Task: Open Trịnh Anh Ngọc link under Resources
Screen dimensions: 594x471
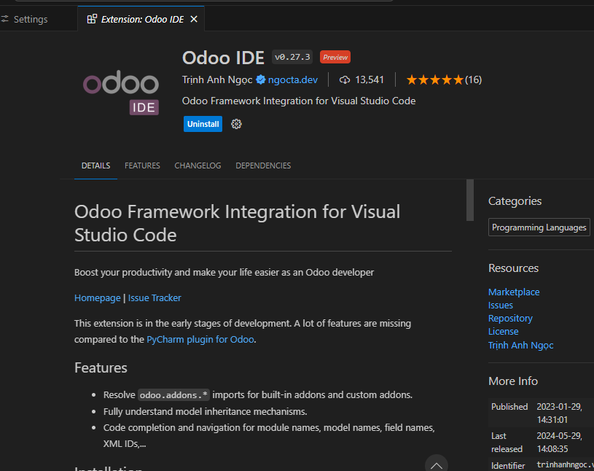Action: [x=521, y=345]
